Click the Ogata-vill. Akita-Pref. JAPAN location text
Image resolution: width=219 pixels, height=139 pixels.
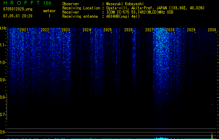coord(155,8)
